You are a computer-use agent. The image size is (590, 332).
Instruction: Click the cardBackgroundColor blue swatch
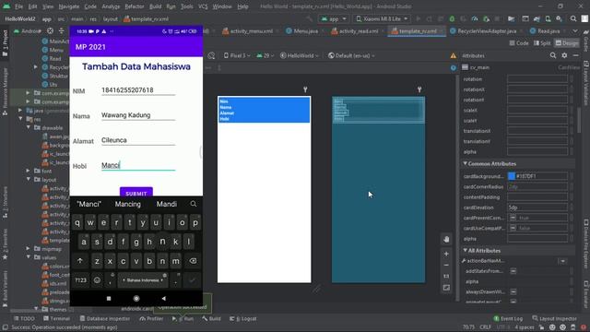[512, 176]
